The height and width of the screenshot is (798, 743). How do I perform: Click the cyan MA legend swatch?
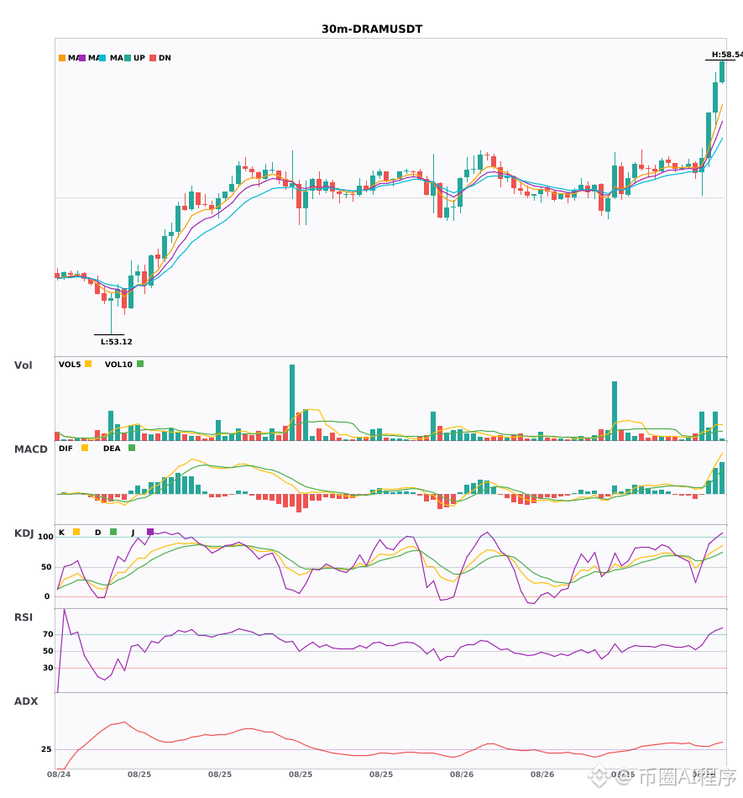(x=102, y=58)
